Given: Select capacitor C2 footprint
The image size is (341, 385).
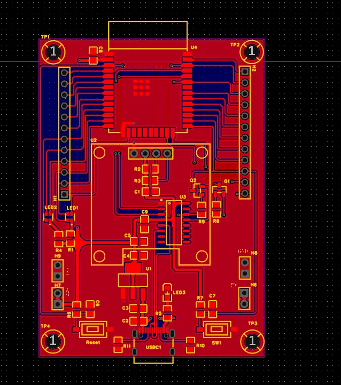Looking at the screenshot, I should (x=138, y=321).
